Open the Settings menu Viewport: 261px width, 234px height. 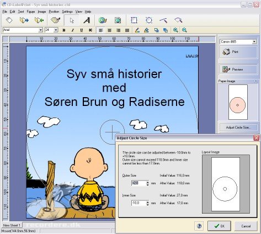[x=67, y=12]
